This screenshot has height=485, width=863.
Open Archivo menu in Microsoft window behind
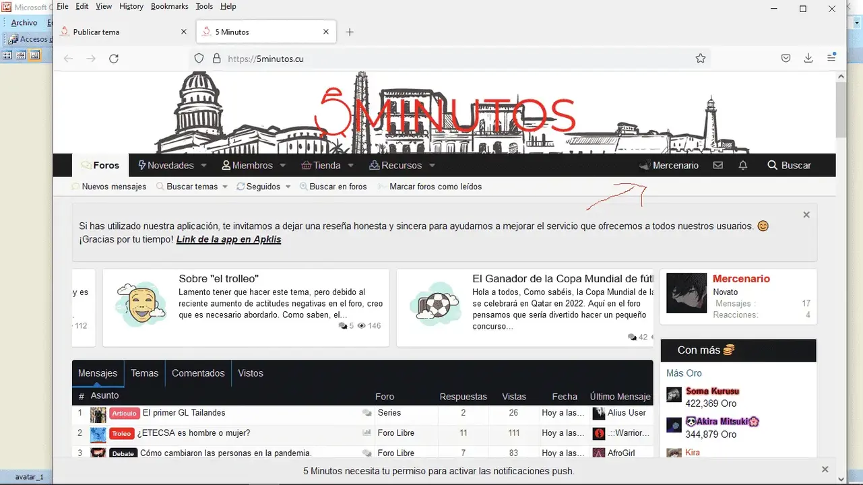pyautogui.click(x=24, y=23)
